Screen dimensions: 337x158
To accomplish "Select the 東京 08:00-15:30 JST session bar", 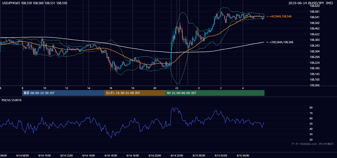I will pos(63,93).
